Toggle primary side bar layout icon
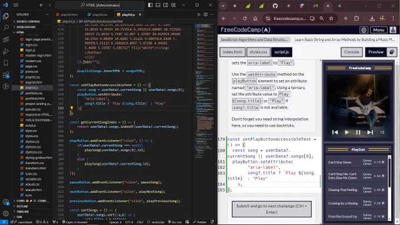This screenshot has width=400, height=225. [150, 5]
